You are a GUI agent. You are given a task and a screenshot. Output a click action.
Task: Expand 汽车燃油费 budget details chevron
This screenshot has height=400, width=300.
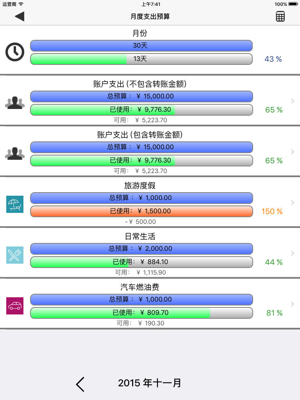coord(292,304)
